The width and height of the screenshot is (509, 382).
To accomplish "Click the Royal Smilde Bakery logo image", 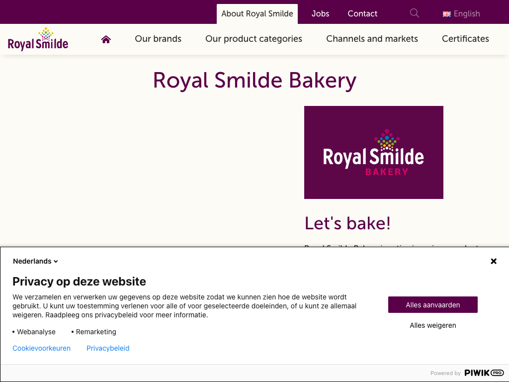I will (x=374, y=152).
